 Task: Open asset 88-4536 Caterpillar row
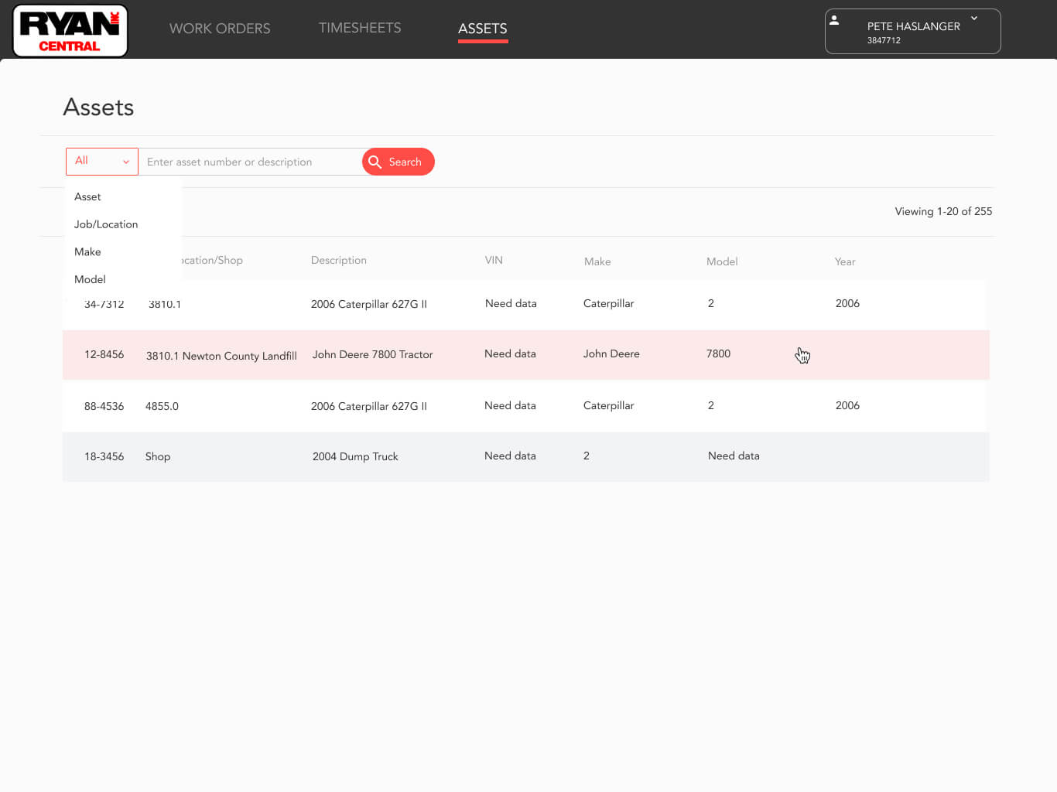[x=526, y=405]
